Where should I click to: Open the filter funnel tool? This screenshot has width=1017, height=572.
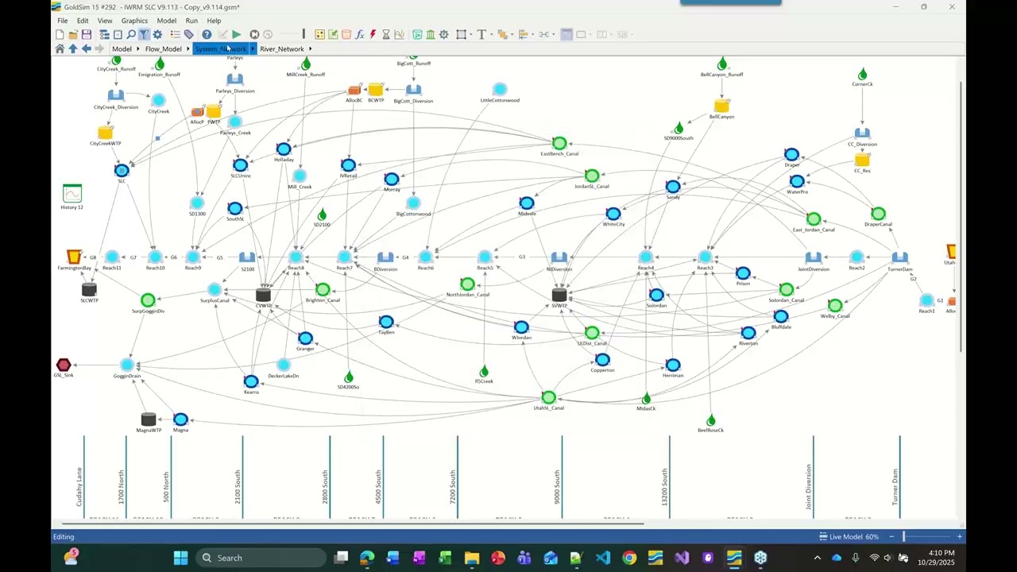click(144, 34)
